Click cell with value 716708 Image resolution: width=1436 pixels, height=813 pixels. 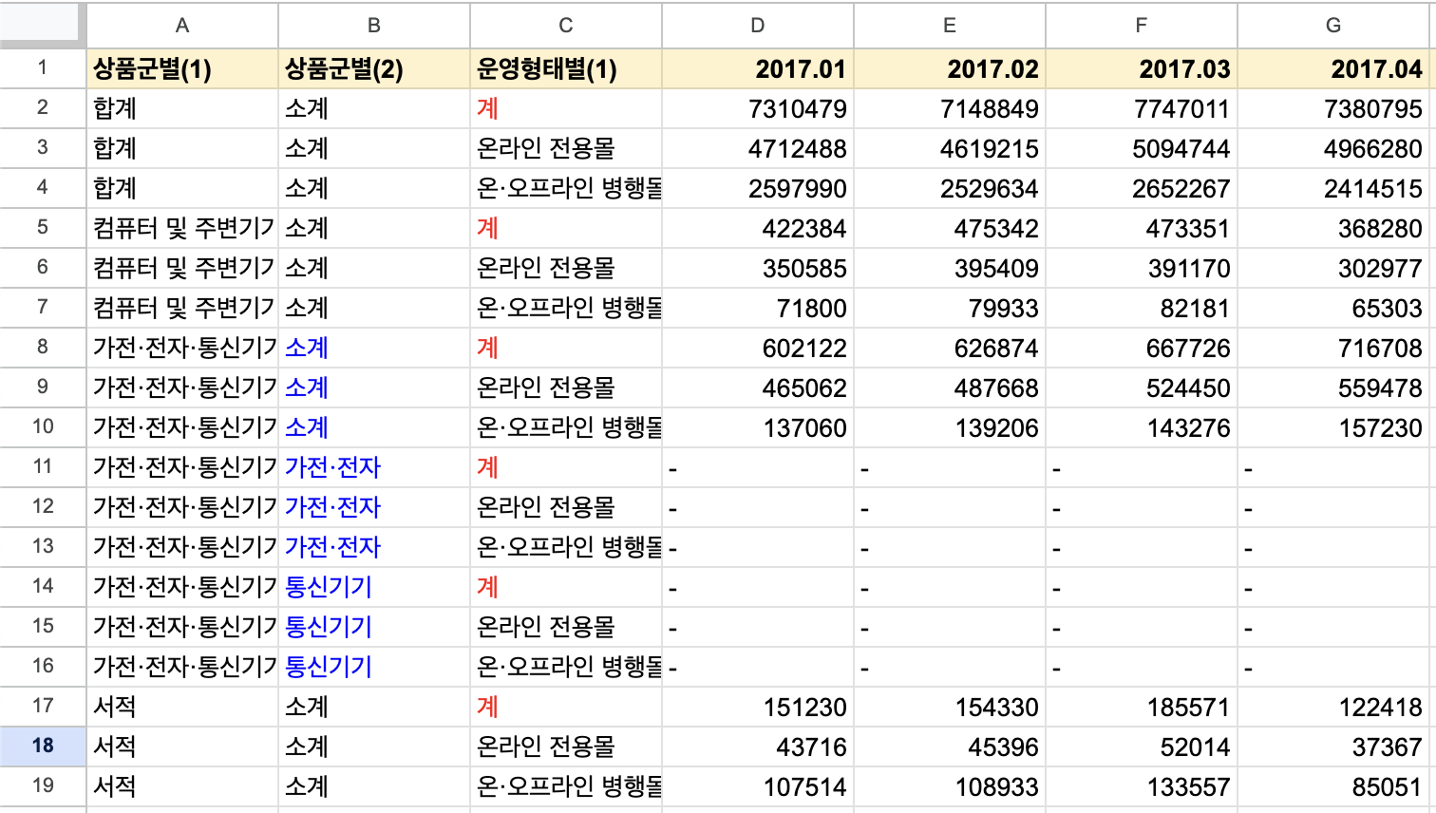(1333, 348)
